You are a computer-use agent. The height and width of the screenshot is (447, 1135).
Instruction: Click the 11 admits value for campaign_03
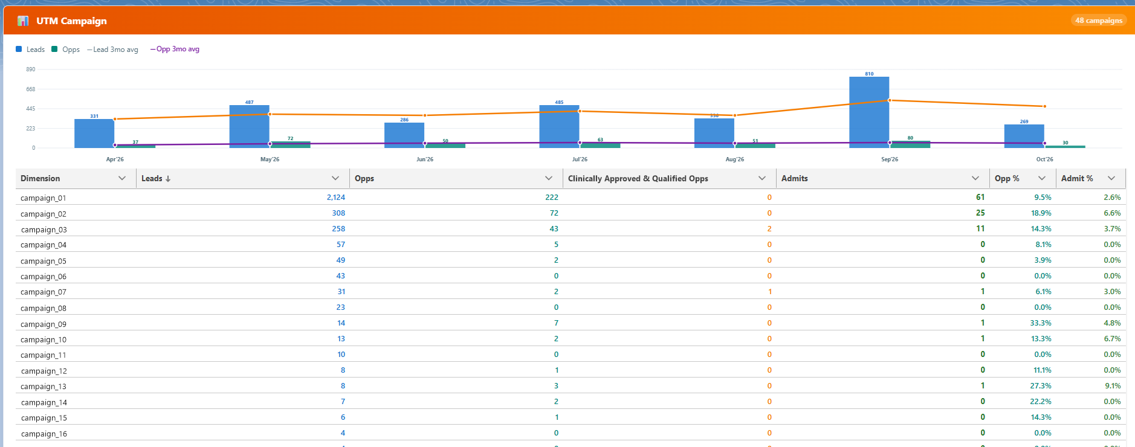[x=980, y=228]
